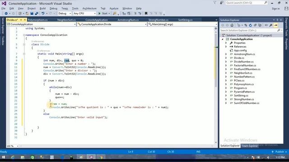Switch to the StrongNumber.cs tab
This screenshot has height=162, width=289.
[x=158, y=20]
